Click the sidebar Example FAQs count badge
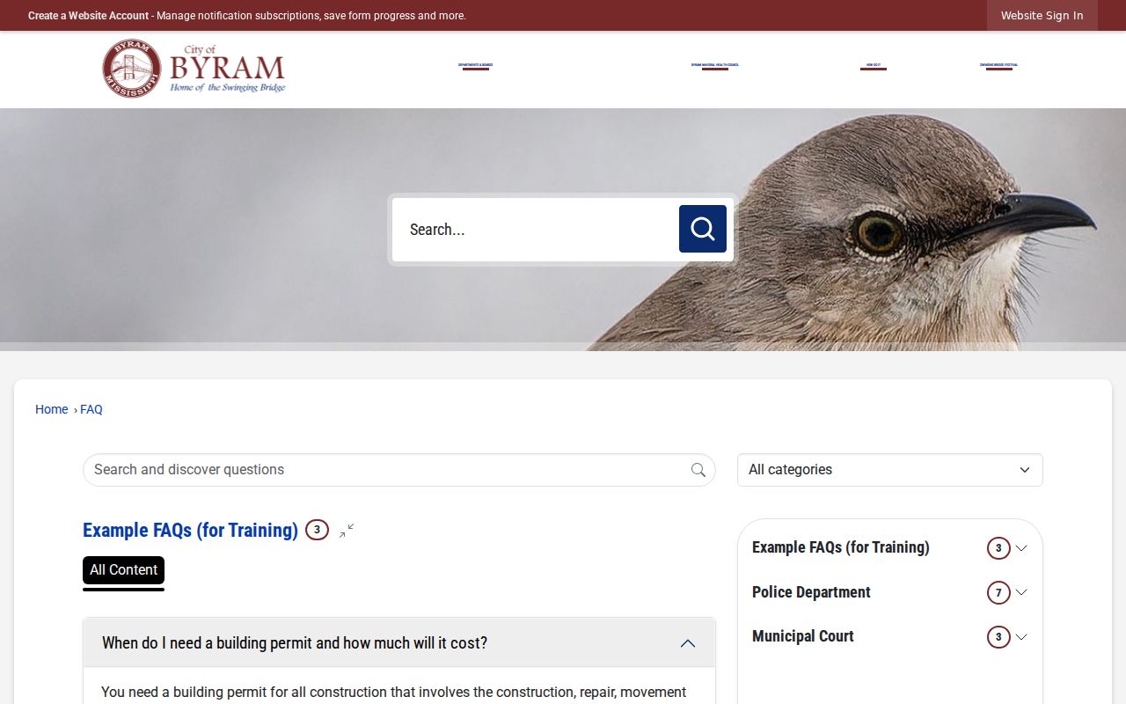This screenshot has height=704, width=1126. (x=998, y=548)
